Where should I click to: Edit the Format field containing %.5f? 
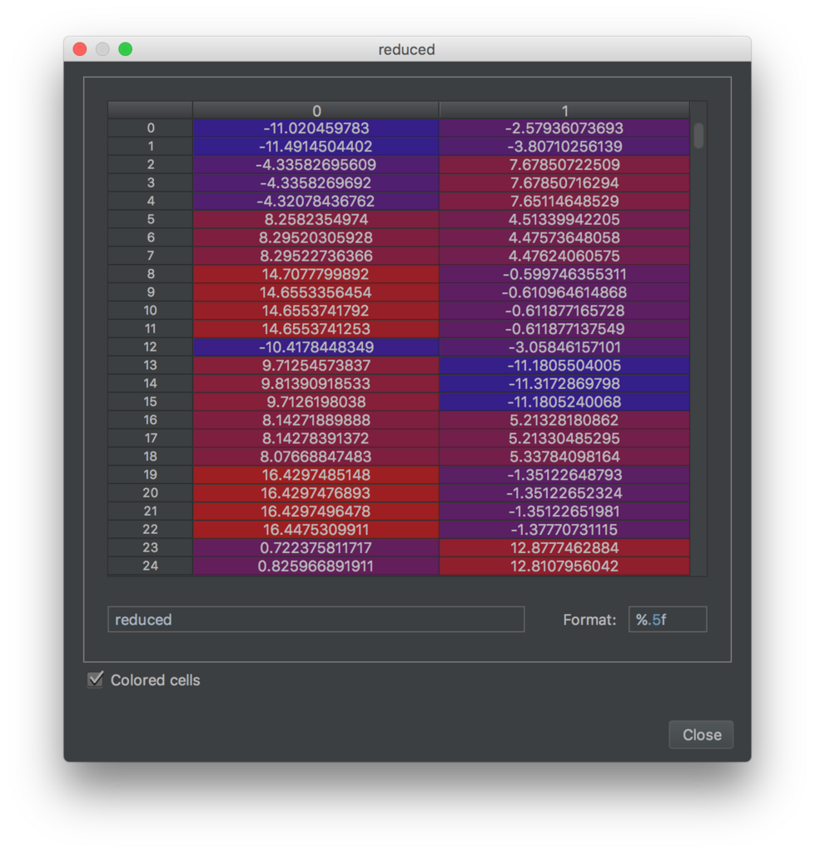click(667, 619)
